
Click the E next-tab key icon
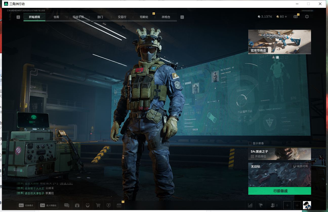(182, 17)
